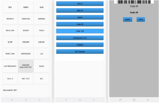Tap the home icon below the test grid
159x103 pixels.
(x=26, y=100)
